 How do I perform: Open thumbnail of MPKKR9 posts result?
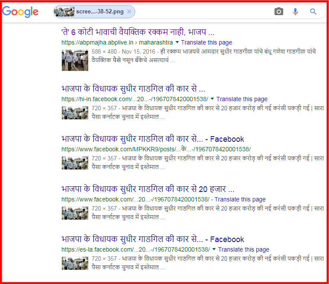tap(75, 163)
